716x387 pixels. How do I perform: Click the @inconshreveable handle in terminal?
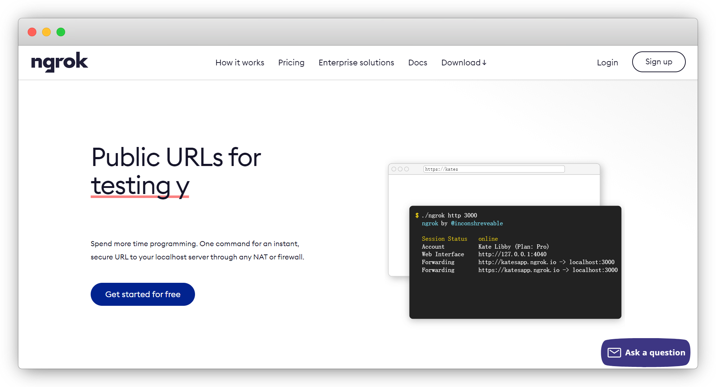coord(477,224)
